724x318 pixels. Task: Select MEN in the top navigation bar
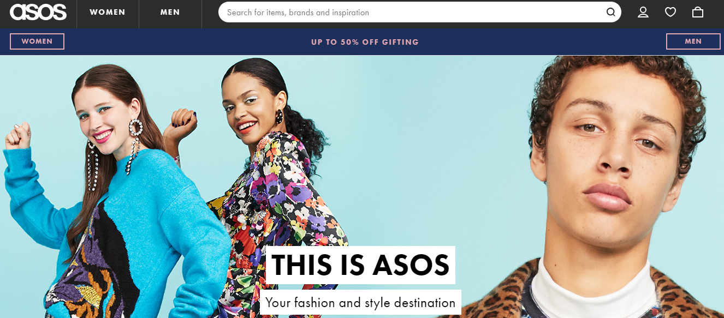pos(170,12)
